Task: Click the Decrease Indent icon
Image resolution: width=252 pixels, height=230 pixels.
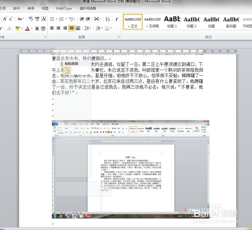Action: click(x=82, y=19)
